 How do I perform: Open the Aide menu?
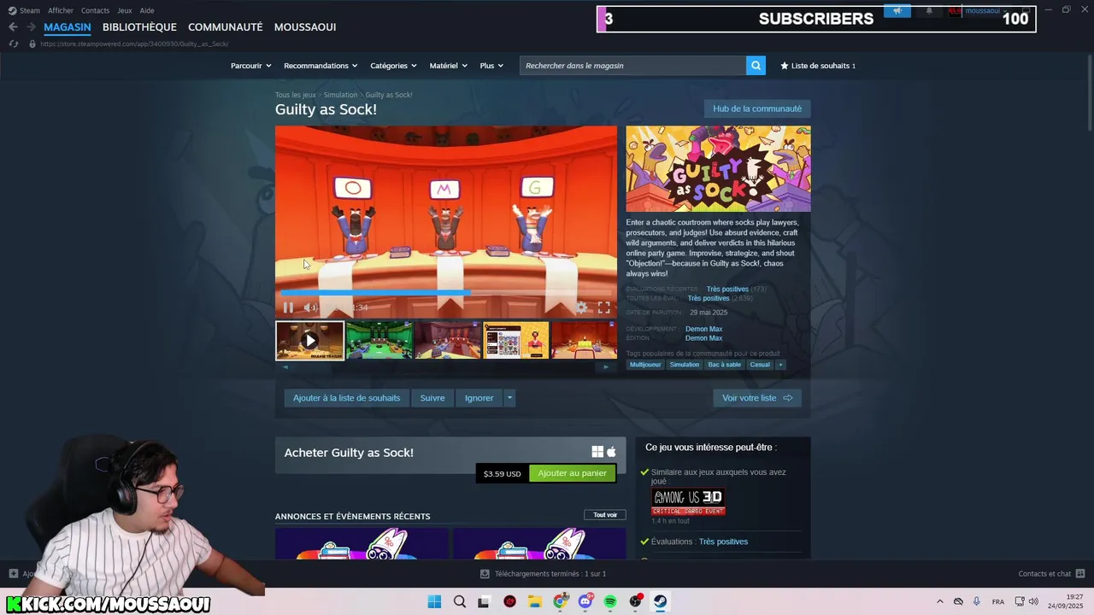pyautogui.click(x=147, y=10)
